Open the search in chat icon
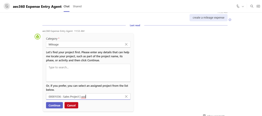 [252, 6]
